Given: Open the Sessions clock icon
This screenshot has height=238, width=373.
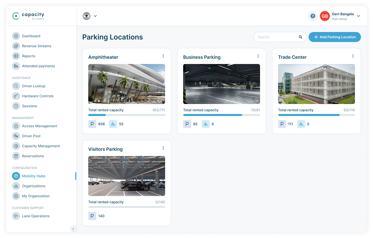Looking at the screenshot, I should [x=16, y=106].
